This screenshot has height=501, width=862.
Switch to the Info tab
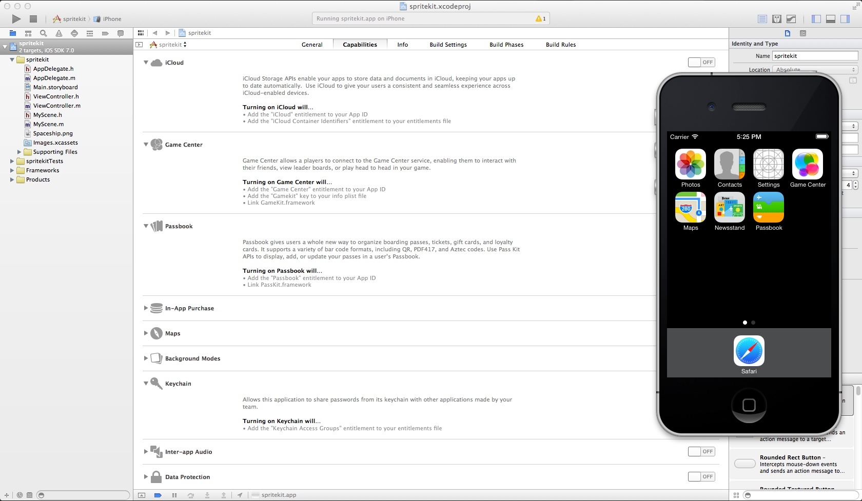click(403, 45)
